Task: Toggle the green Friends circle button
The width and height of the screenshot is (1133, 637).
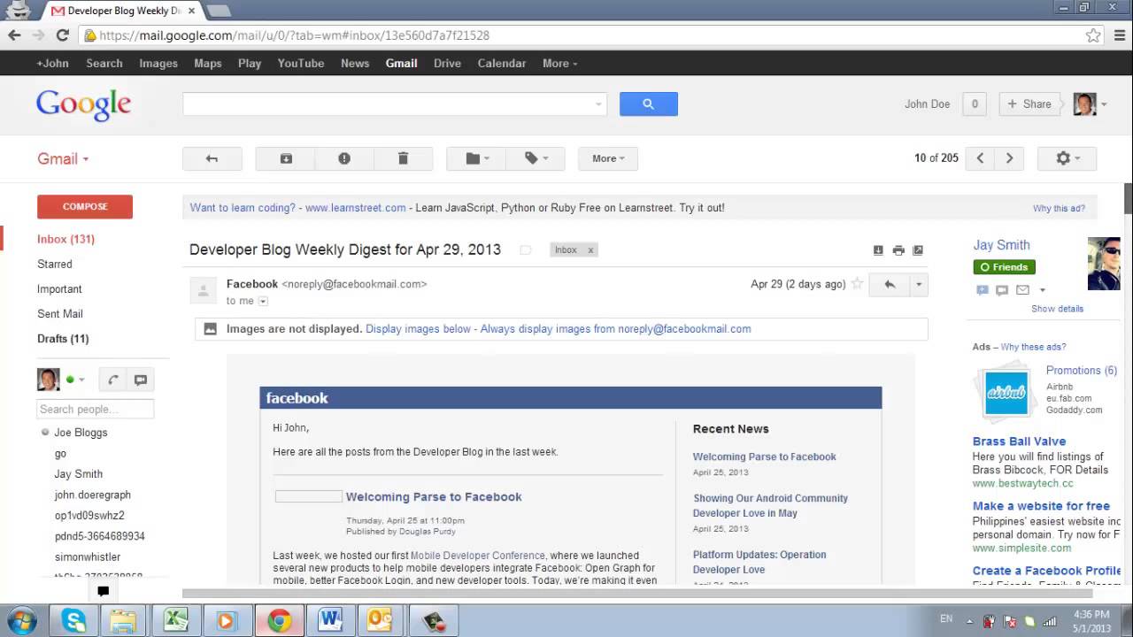Action: click(x=1004, y=267)
